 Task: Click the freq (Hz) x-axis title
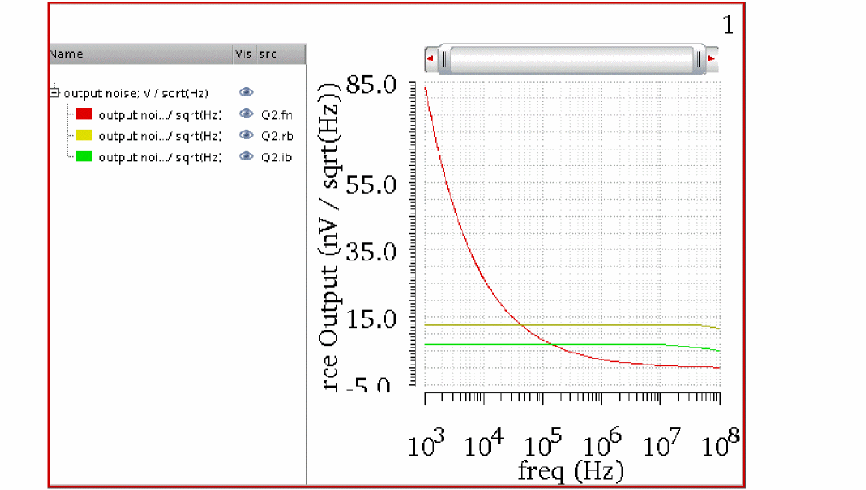[x=571, y=471]
